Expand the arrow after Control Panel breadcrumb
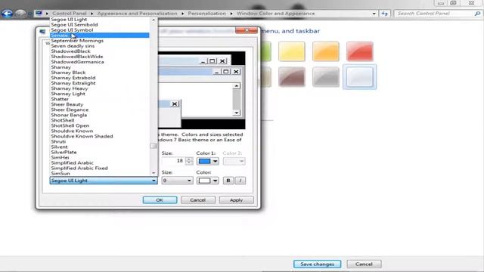484x272 pixels. coord(92,14)
